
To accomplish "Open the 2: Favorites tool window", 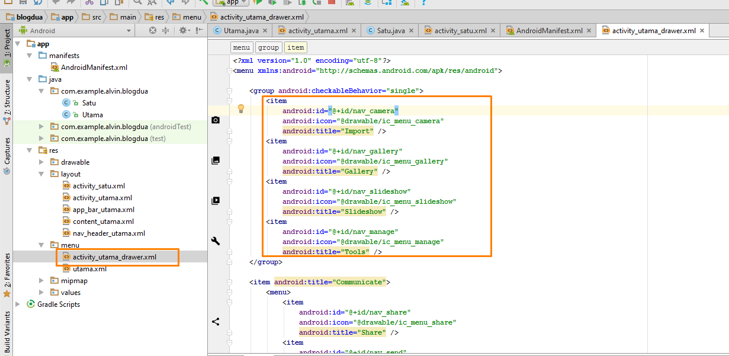I will pyautogui.click(x=7, y=274).
